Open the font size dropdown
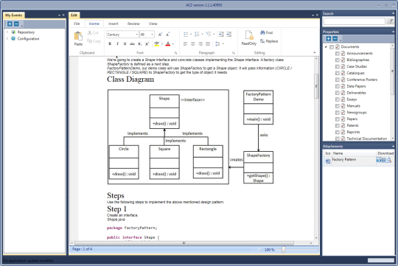The width and height of the screenshot is (398, 266). 152,35
